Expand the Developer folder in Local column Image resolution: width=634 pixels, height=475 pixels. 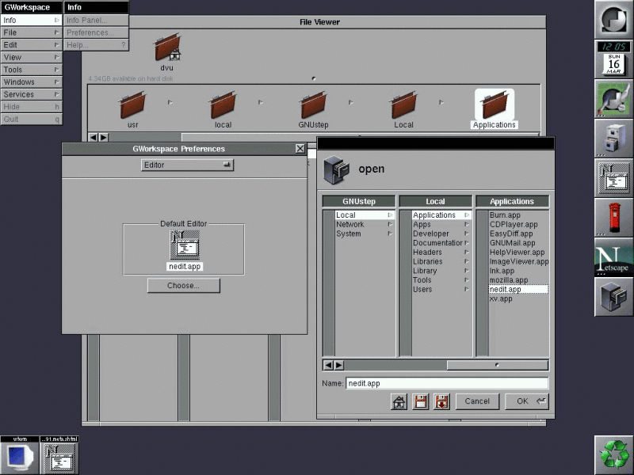point(434,234)
